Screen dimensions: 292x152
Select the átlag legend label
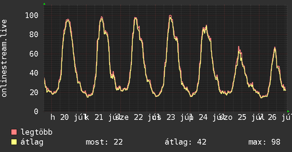[x=32, y=142]
